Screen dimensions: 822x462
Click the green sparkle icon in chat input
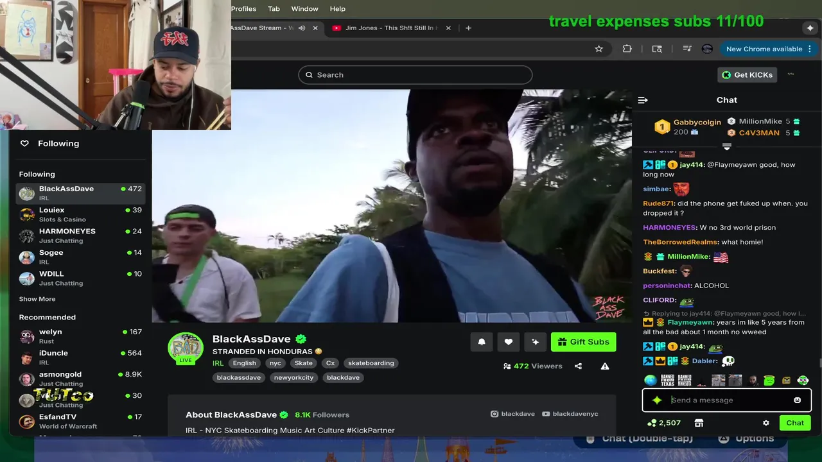(656, 400)
